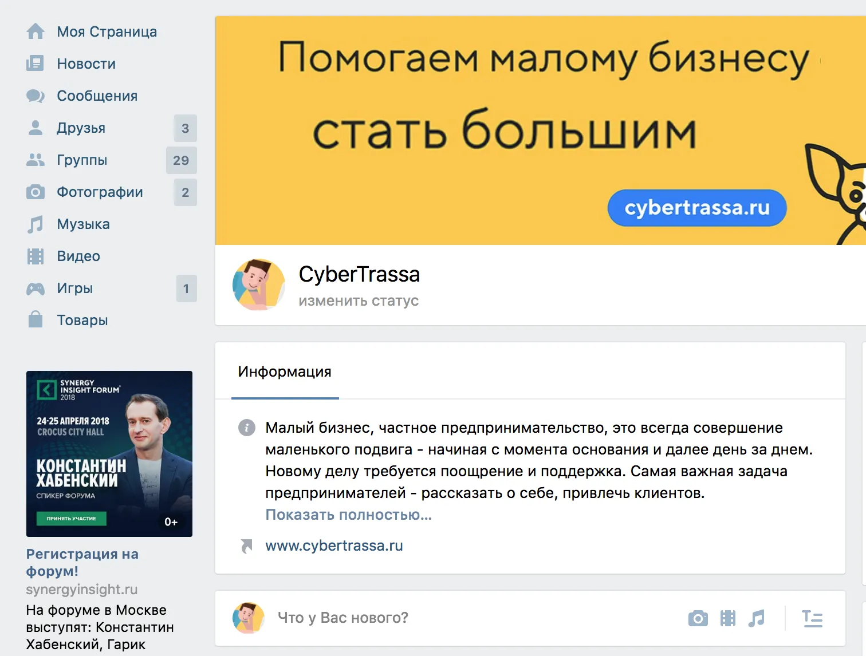
Task: Click the music note icon beside Музыка
Action: pos(36,224)
